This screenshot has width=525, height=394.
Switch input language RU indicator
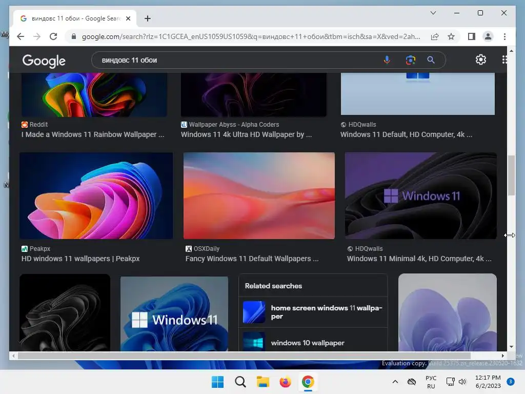click(x=431, y=382)
